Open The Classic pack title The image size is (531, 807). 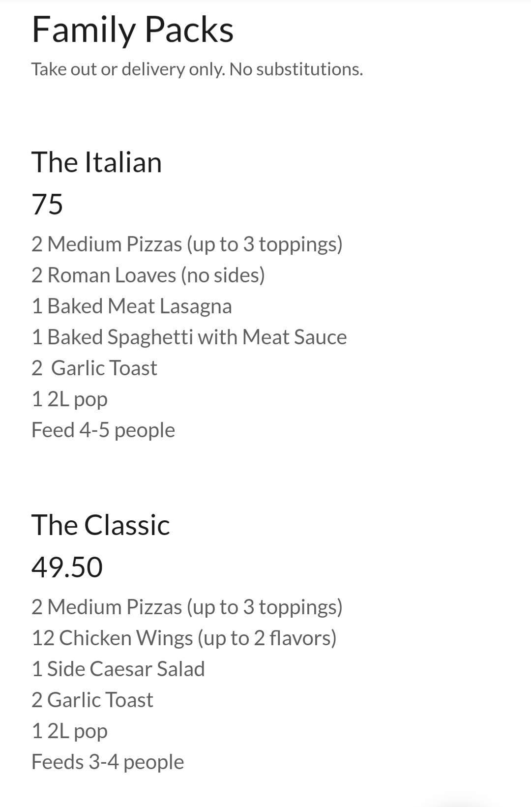click(x=100, y=525)
